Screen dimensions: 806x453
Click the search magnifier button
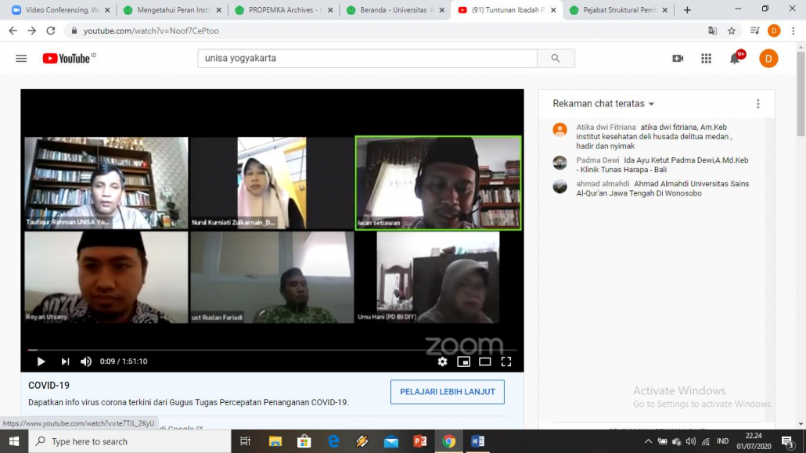(x=556, y=59)
